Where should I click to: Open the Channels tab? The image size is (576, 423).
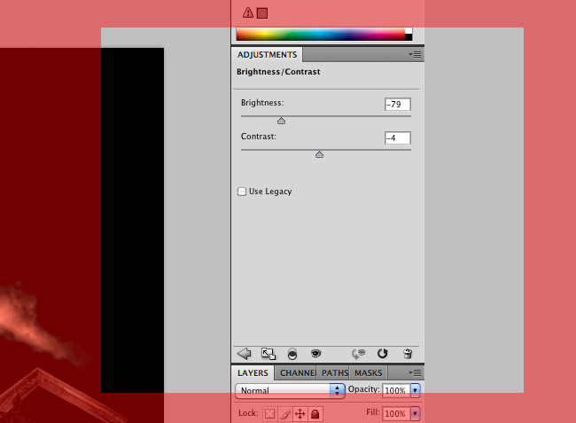tap(297, 373)
